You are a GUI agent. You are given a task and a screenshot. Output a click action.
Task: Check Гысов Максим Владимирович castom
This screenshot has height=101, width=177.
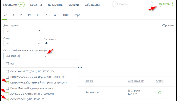pos(7,88)
